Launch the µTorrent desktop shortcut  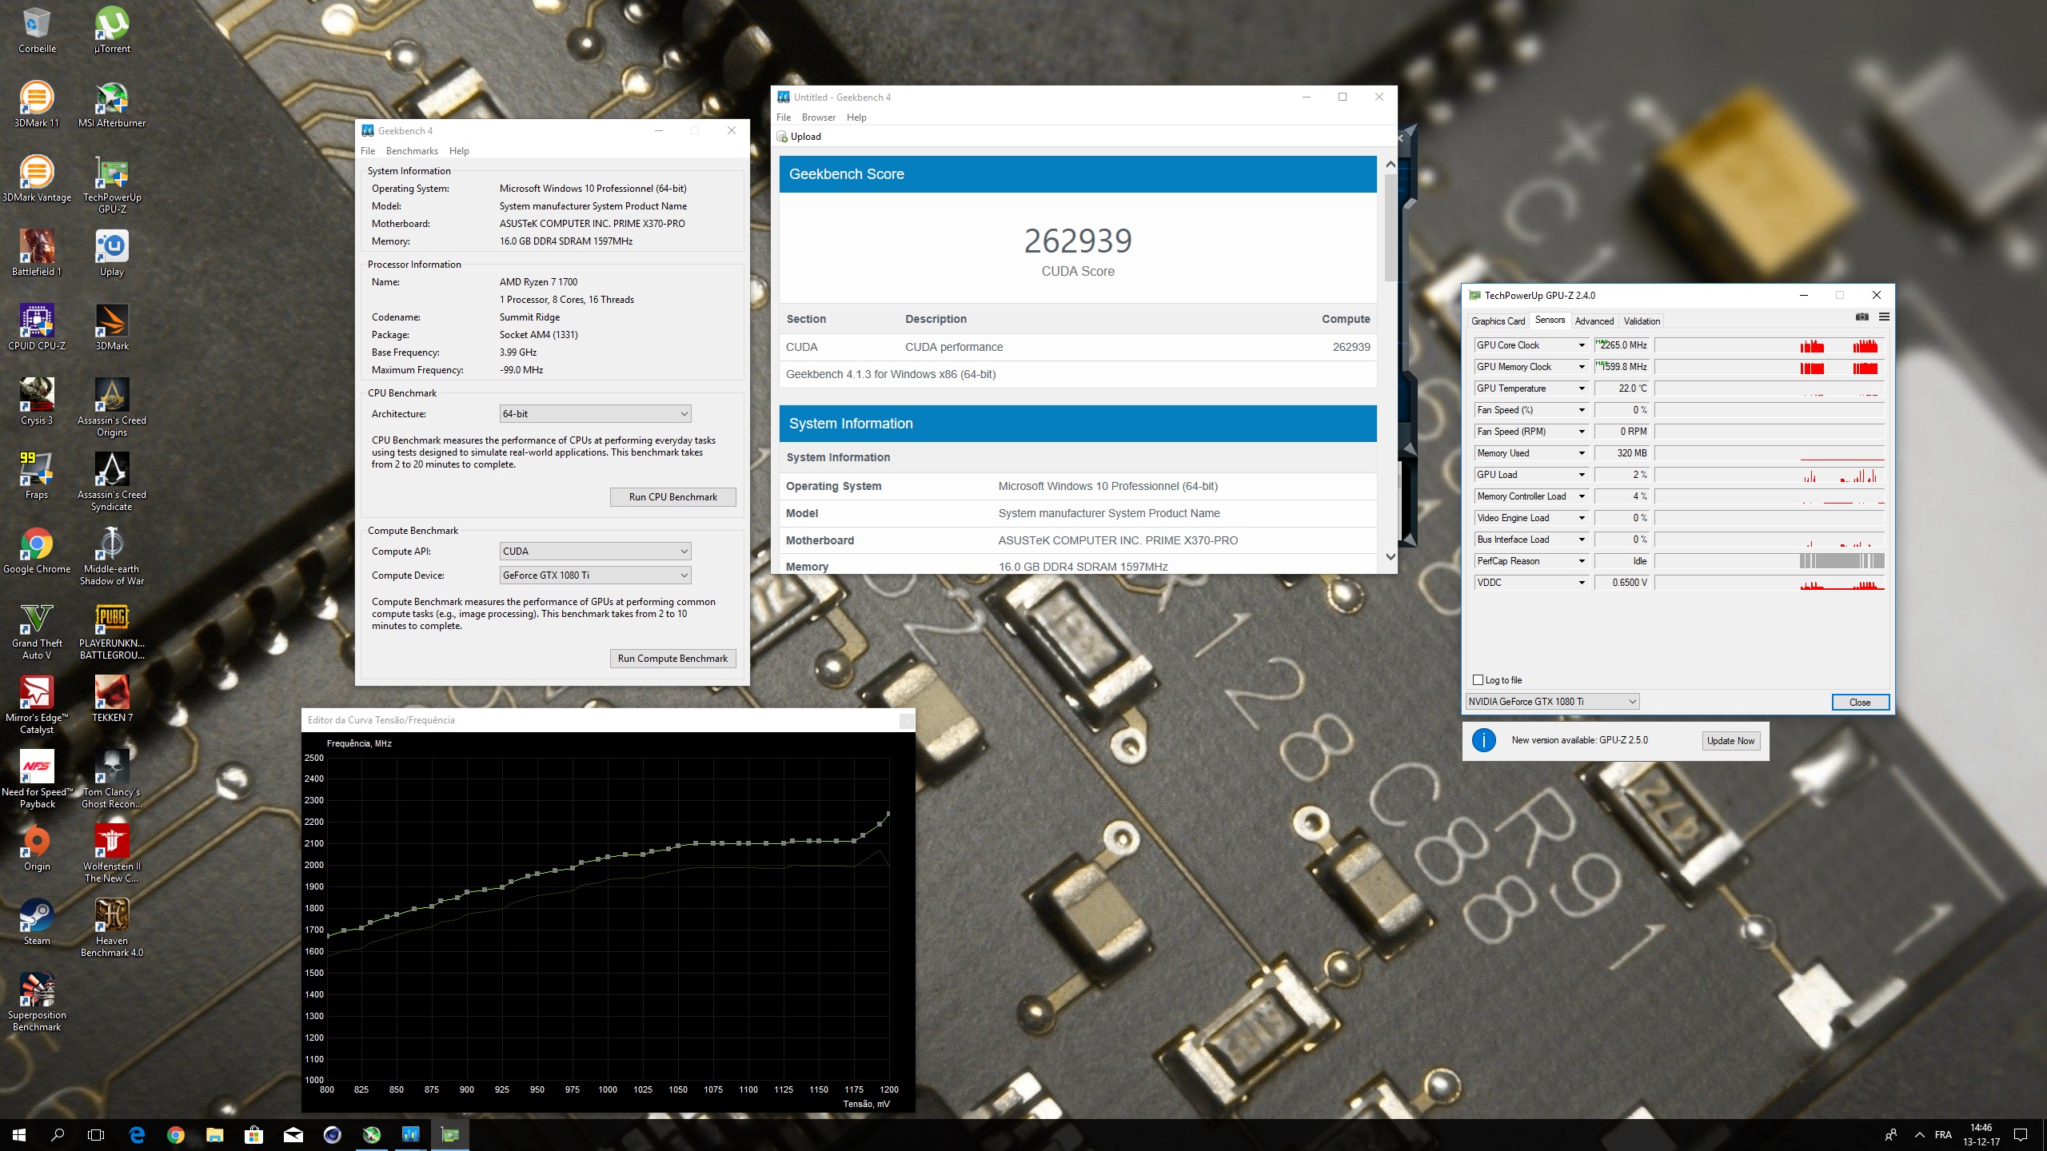pyautogui.click(x=112, y=30)
